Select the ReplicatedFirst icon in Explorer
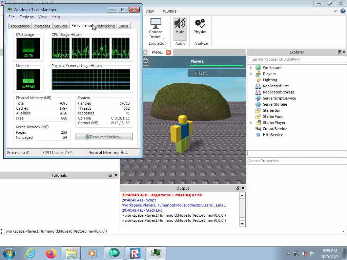The width and height of the screenshot is (347, 260). click(258, 86)
